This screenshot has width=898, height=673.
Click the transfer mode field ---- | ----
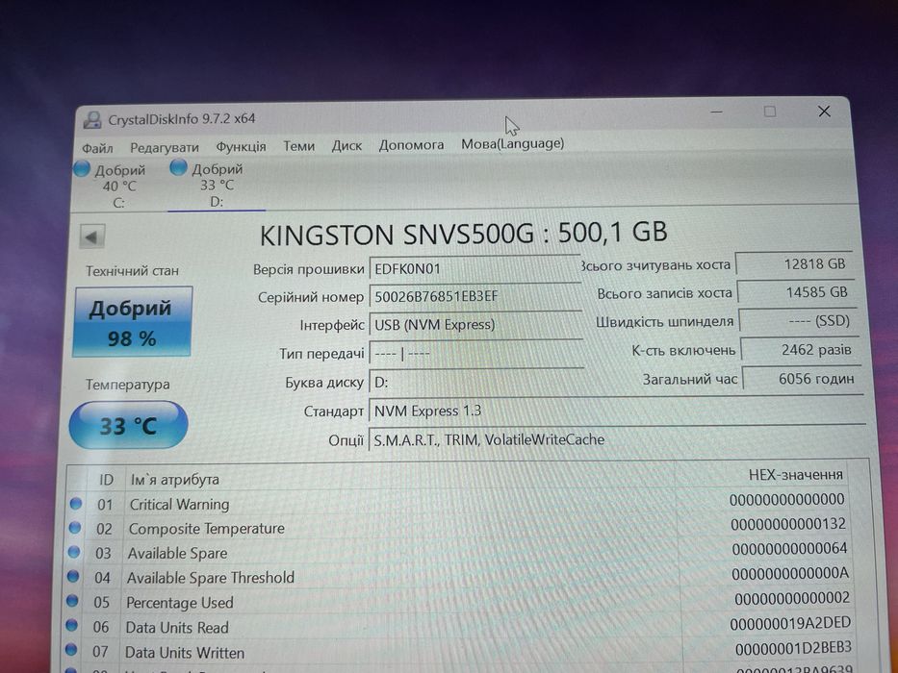pyautogui.click(x=476, y=354)
